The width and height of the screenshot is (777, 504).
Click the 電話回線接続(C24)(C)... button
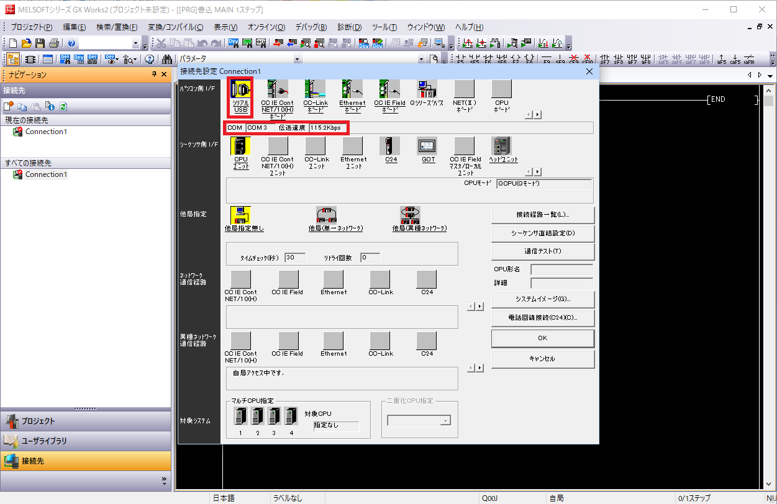(543, 318)
